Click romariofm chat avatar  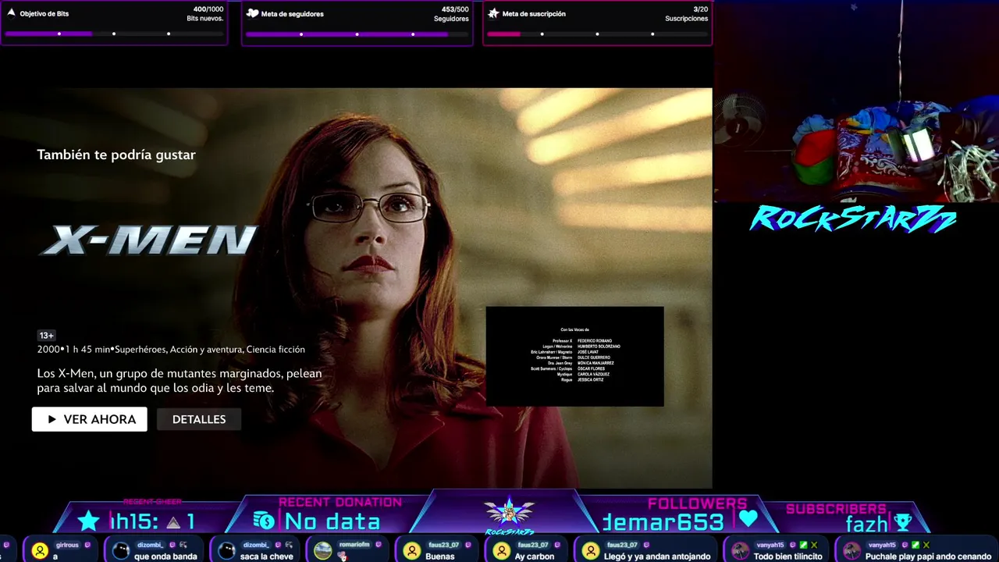click(323, 551)
